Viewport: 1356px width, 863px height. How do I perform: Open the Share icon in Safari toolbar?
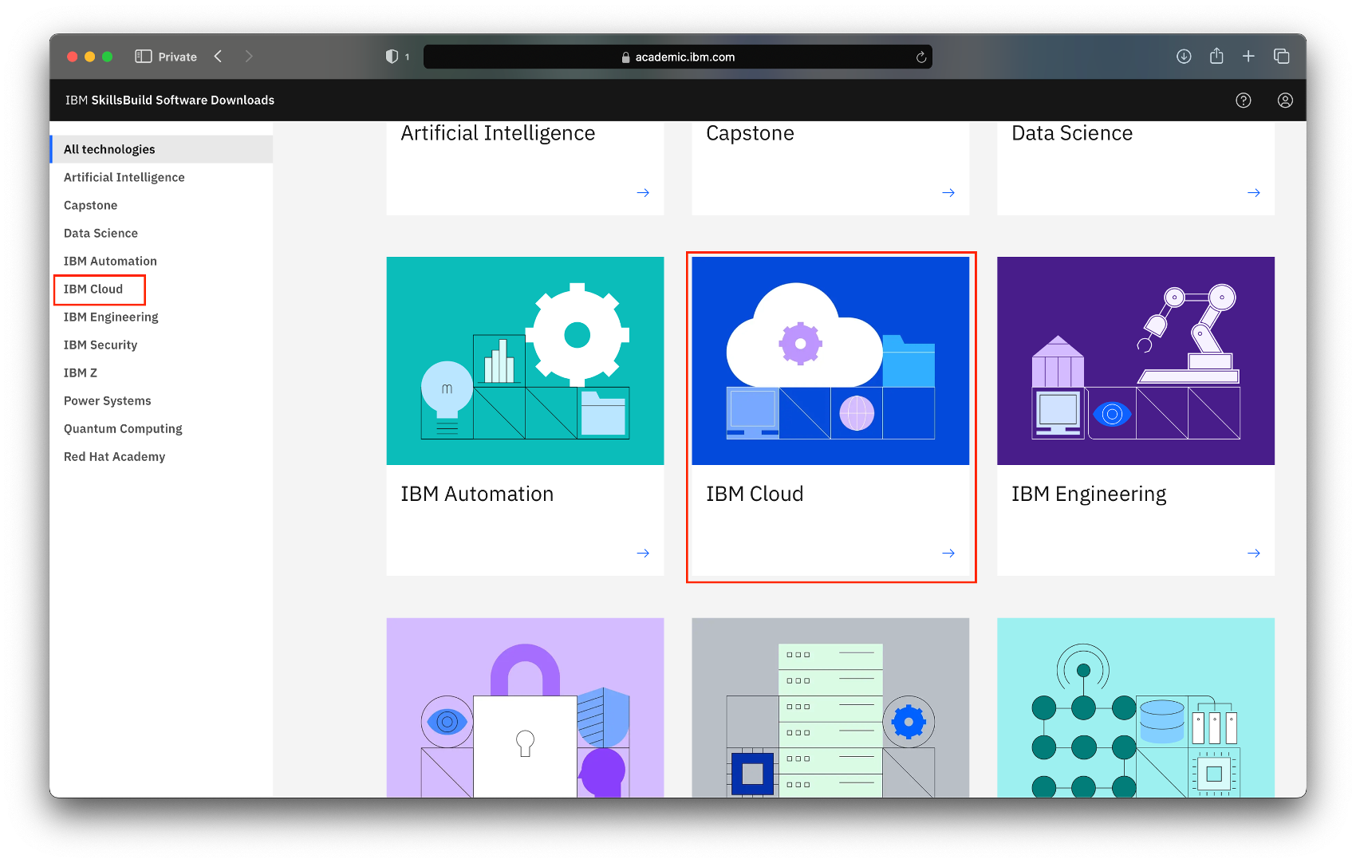coord(1216,56)
